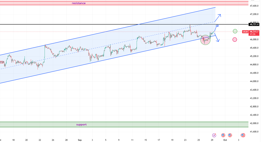The width and height of the screenshot is (262, 142).
Task: Click the 'support' text label
Action: pos(81,124)
